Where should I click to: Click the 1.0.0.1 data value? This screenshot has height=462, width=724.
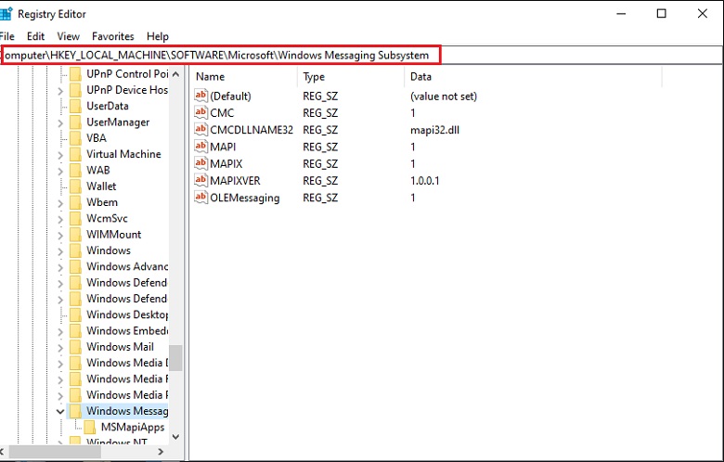coord(424,181)
